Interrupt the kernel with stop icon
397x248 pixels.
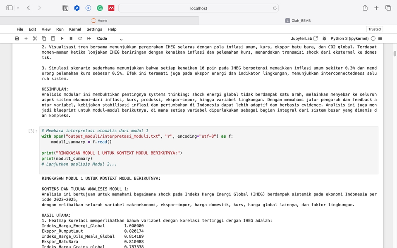coord(71,38)
